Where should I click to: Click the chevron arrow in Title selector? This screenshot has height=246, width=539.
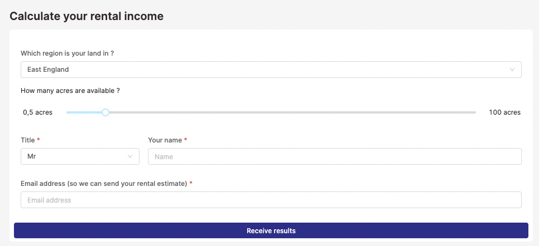click(131, 156)
